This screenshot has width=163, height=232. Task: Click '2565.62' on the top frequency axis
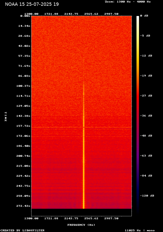[91, 14]
